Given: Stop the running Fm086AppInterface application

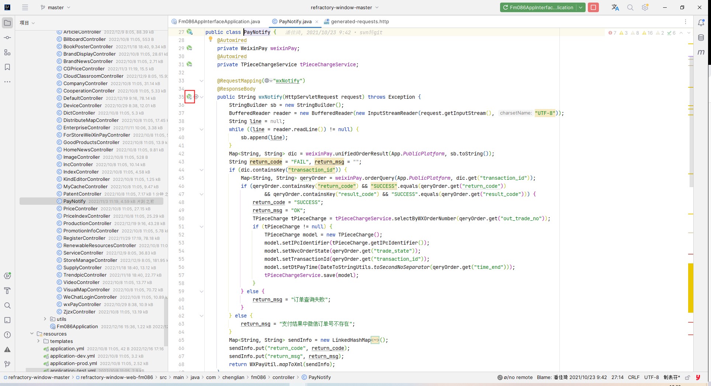Looking at the screenshot, I should pyautogui.click(x=593, y=7).
